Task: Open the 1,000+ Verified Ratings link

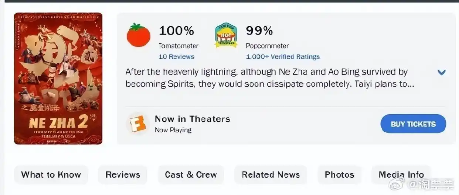Action: (x=283, y=57)
